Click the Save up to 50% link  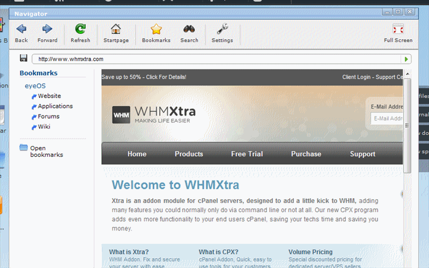(x=144, y=77)
